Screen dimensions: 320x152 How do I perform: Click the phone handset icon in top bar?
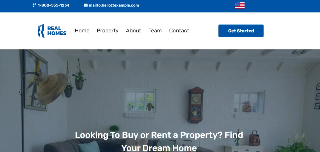34,5
